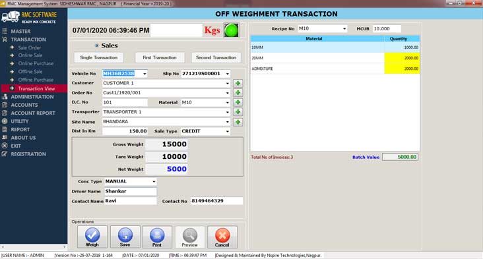
Task: Click the yellow 20MM quantity cell
Action: point(402,58)
